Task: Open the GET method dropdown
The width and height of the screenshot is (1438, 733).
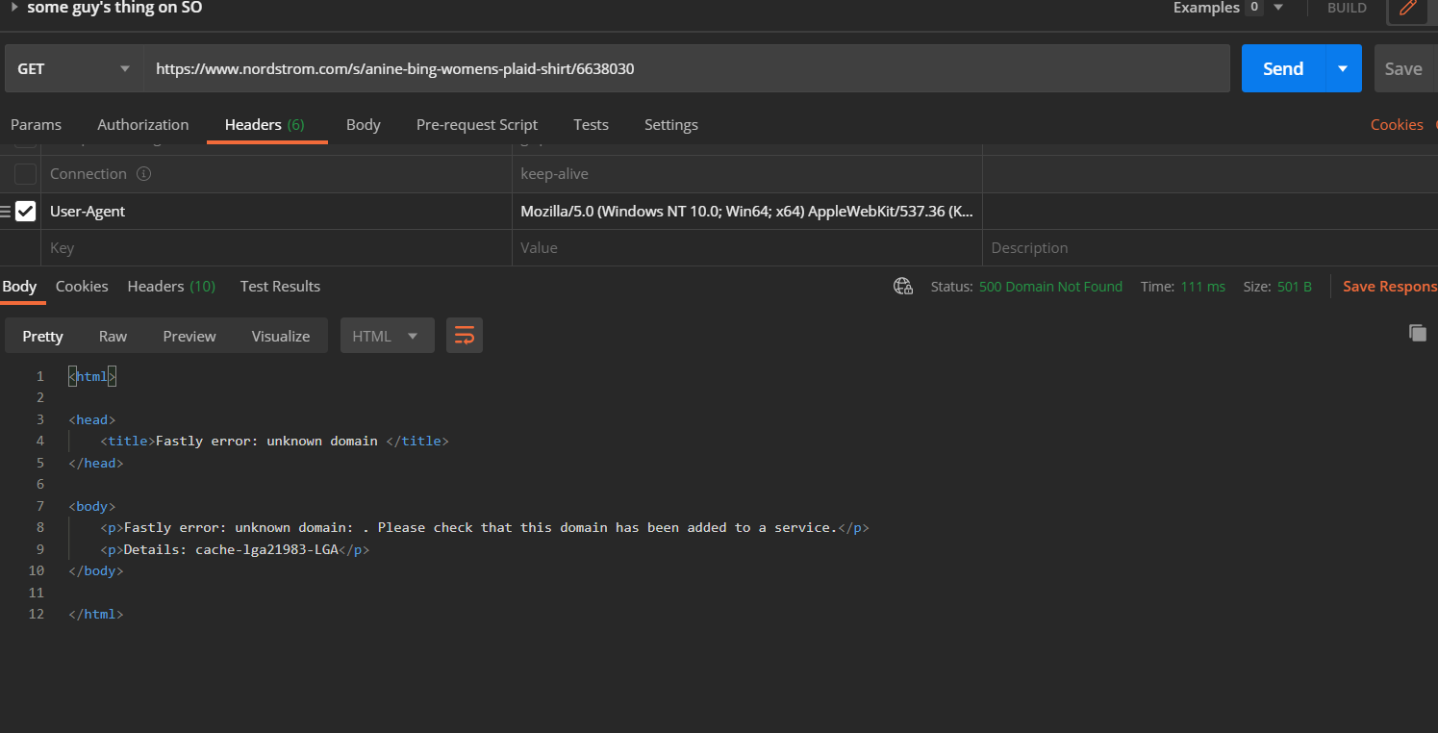Action: pos(74,68)
